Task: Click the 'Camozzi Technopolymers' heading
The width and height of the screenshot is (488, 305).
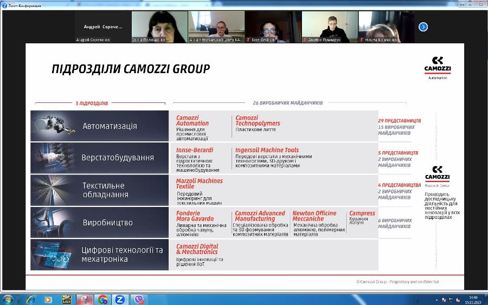Action: [x=258, y=121]
